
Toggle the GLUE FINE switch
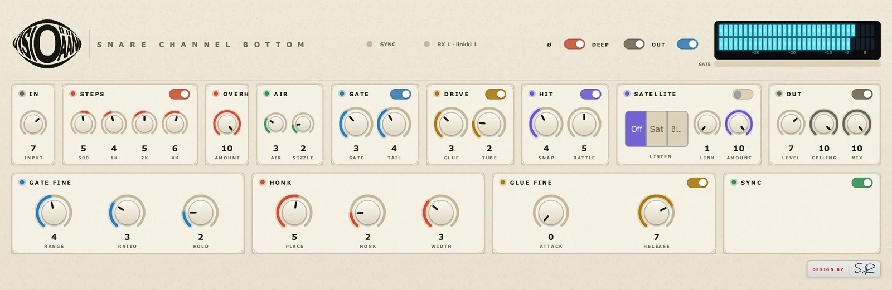point(697,183)
